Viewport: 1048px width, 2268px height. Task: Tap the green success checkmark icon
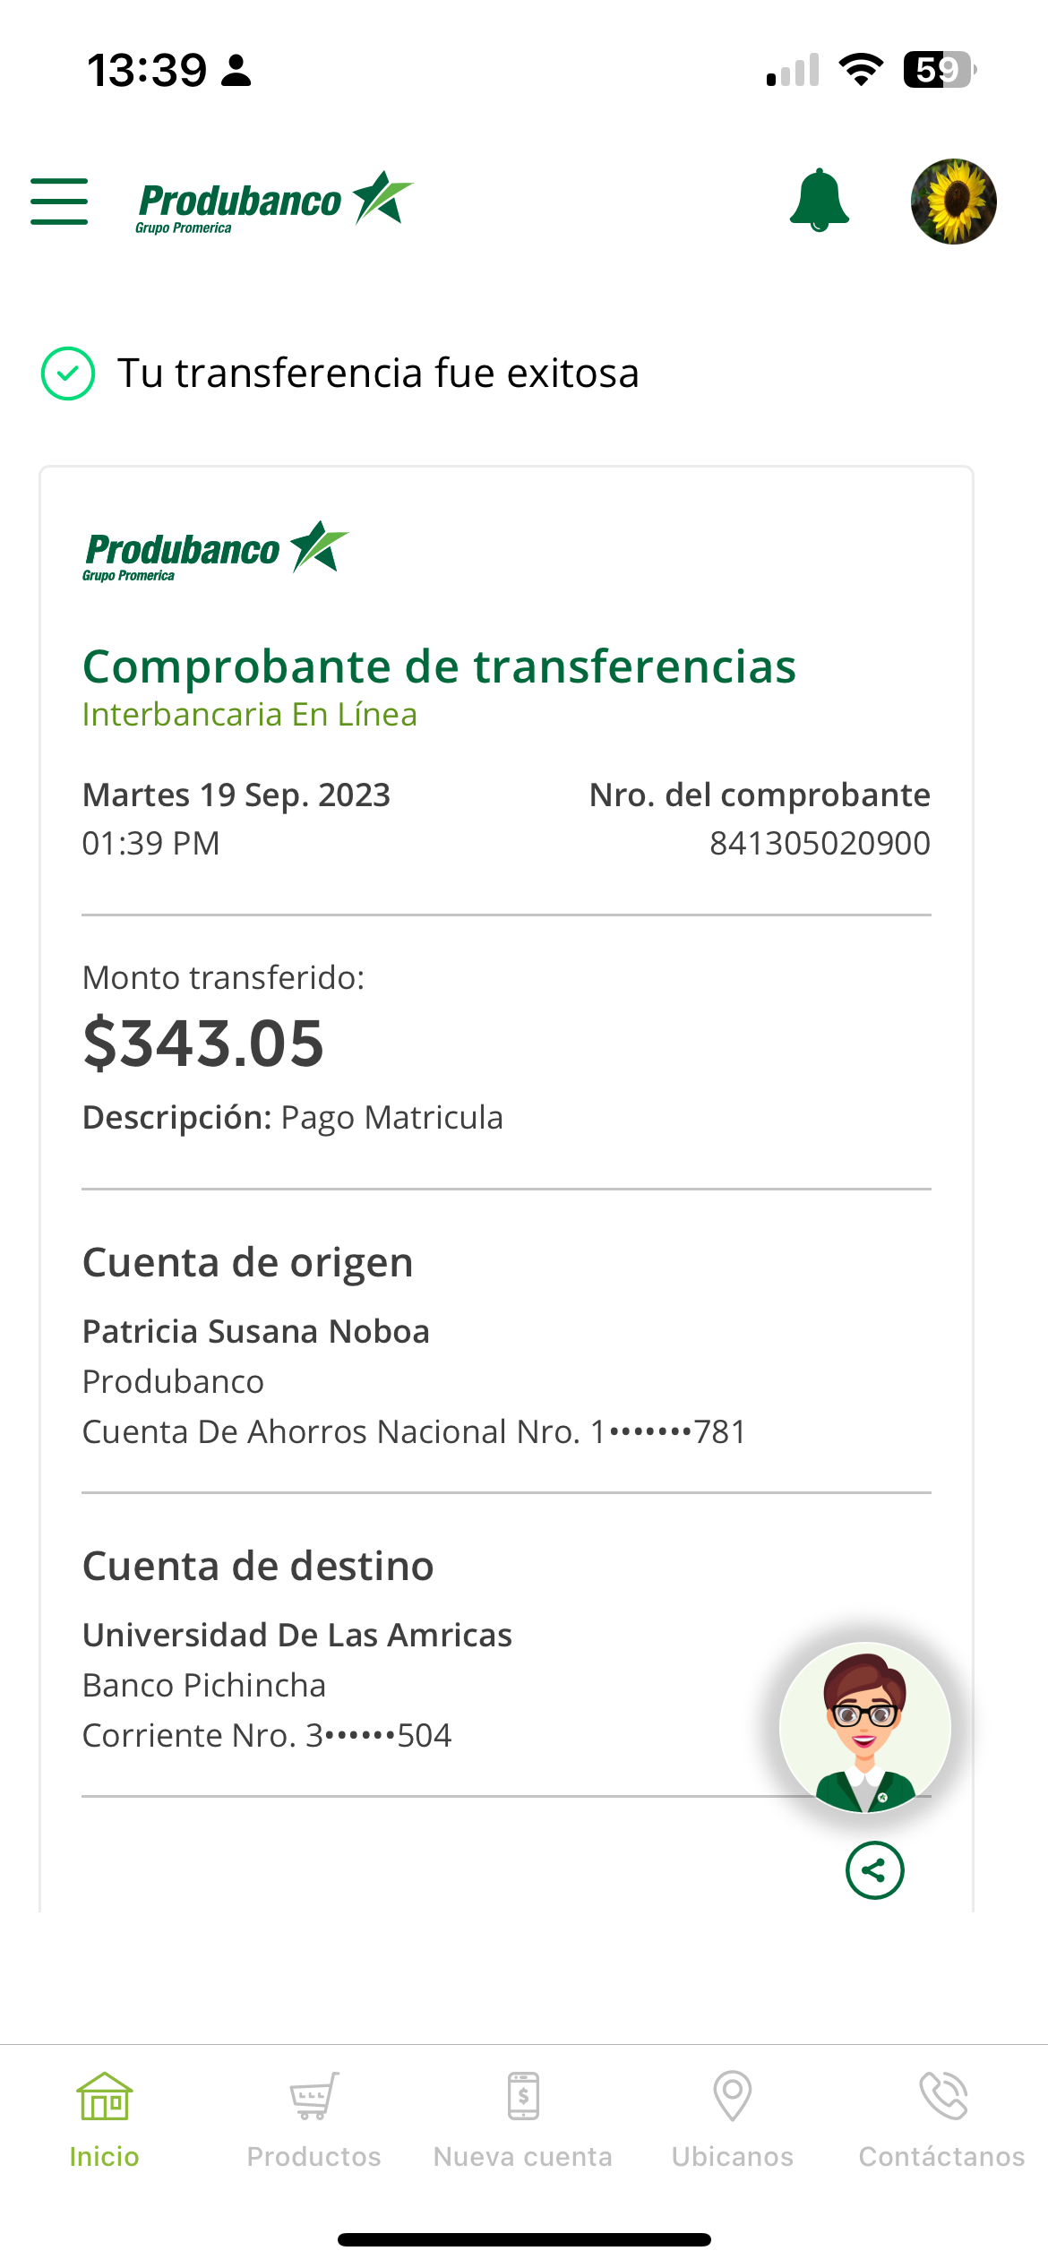click(x=68, y=374)
